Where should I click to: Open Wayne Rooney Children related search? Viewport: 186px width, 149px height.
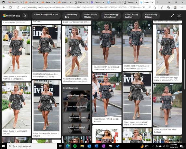coord(77,96)
